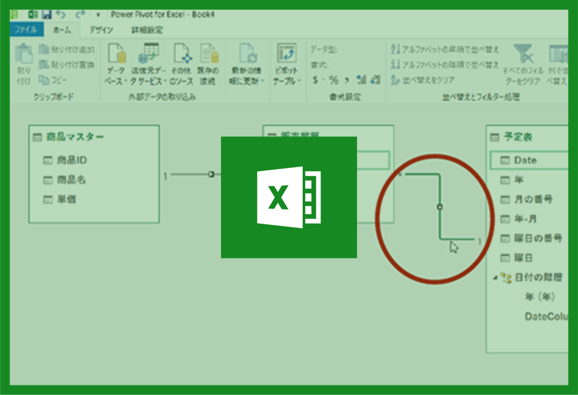This screenshot has width=578, height=395.
Task: Select the Date field in 予定表
Action: [x=525, y=160]
